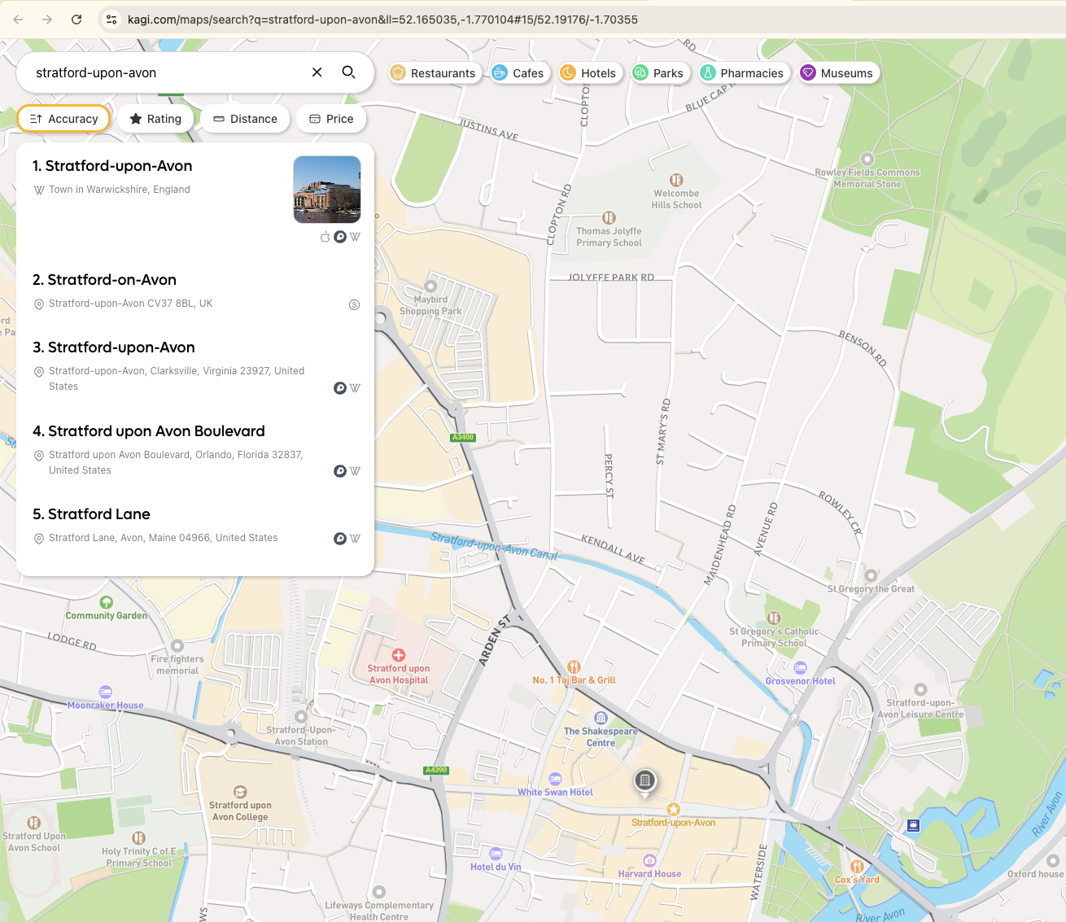The height and width of the screenshot is (922, 1066).
Task: Select the Pharmacies category chip
Action: pyautogui.click(x=742, y=73)
